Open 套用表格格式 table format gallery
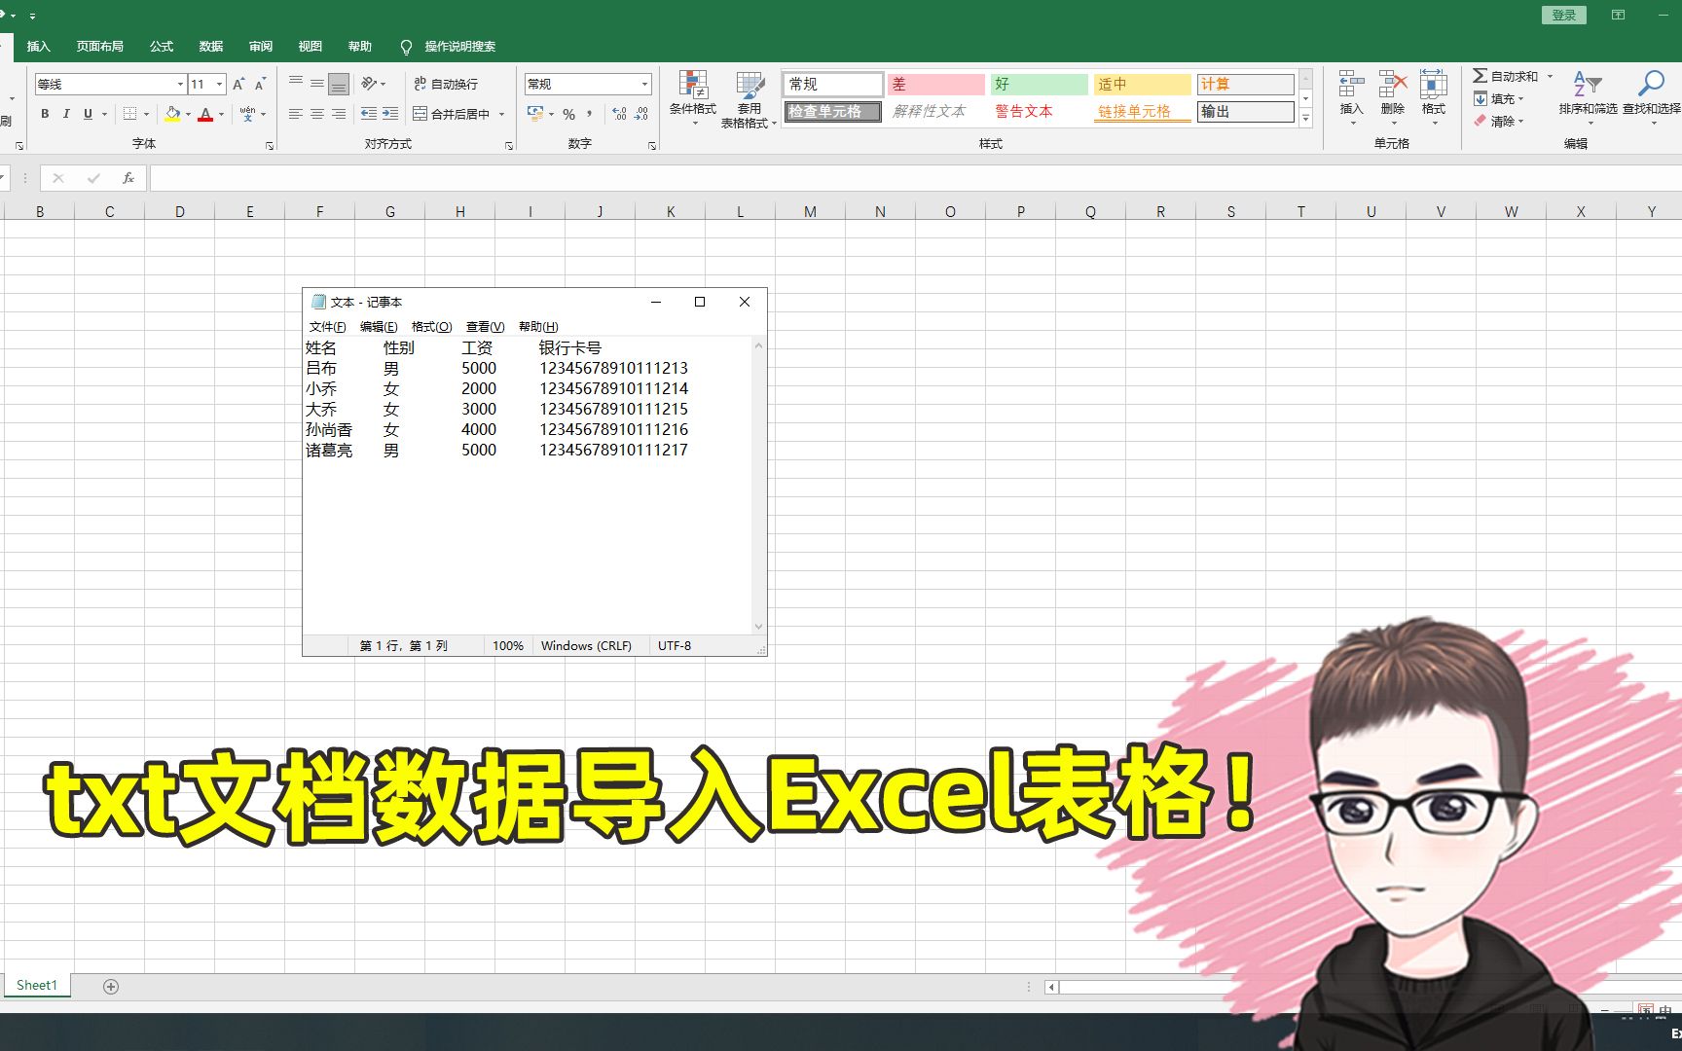This screenshot has height=1051, width=1682. tap(749, 99)
